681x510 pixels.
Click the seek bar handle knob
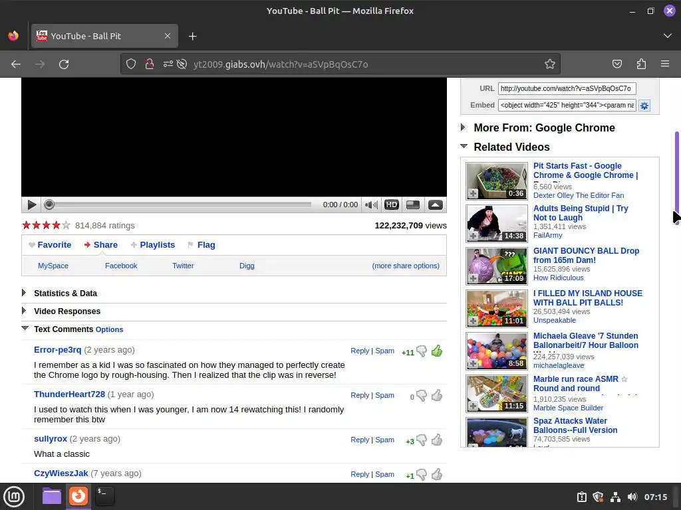[x=49, y=205]
